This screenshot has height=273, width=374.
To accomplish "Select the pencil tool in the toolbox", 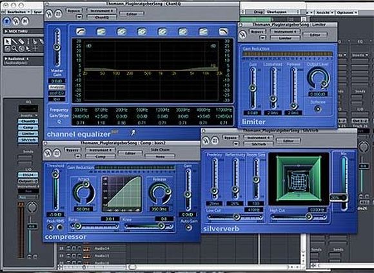I will [x=14, y=41].
